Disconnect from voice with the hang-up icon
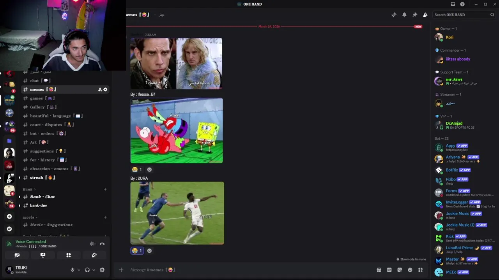 point(102,244)
